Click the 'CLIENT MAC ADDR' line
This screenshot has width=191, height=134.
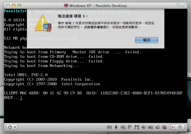(93, 93)
